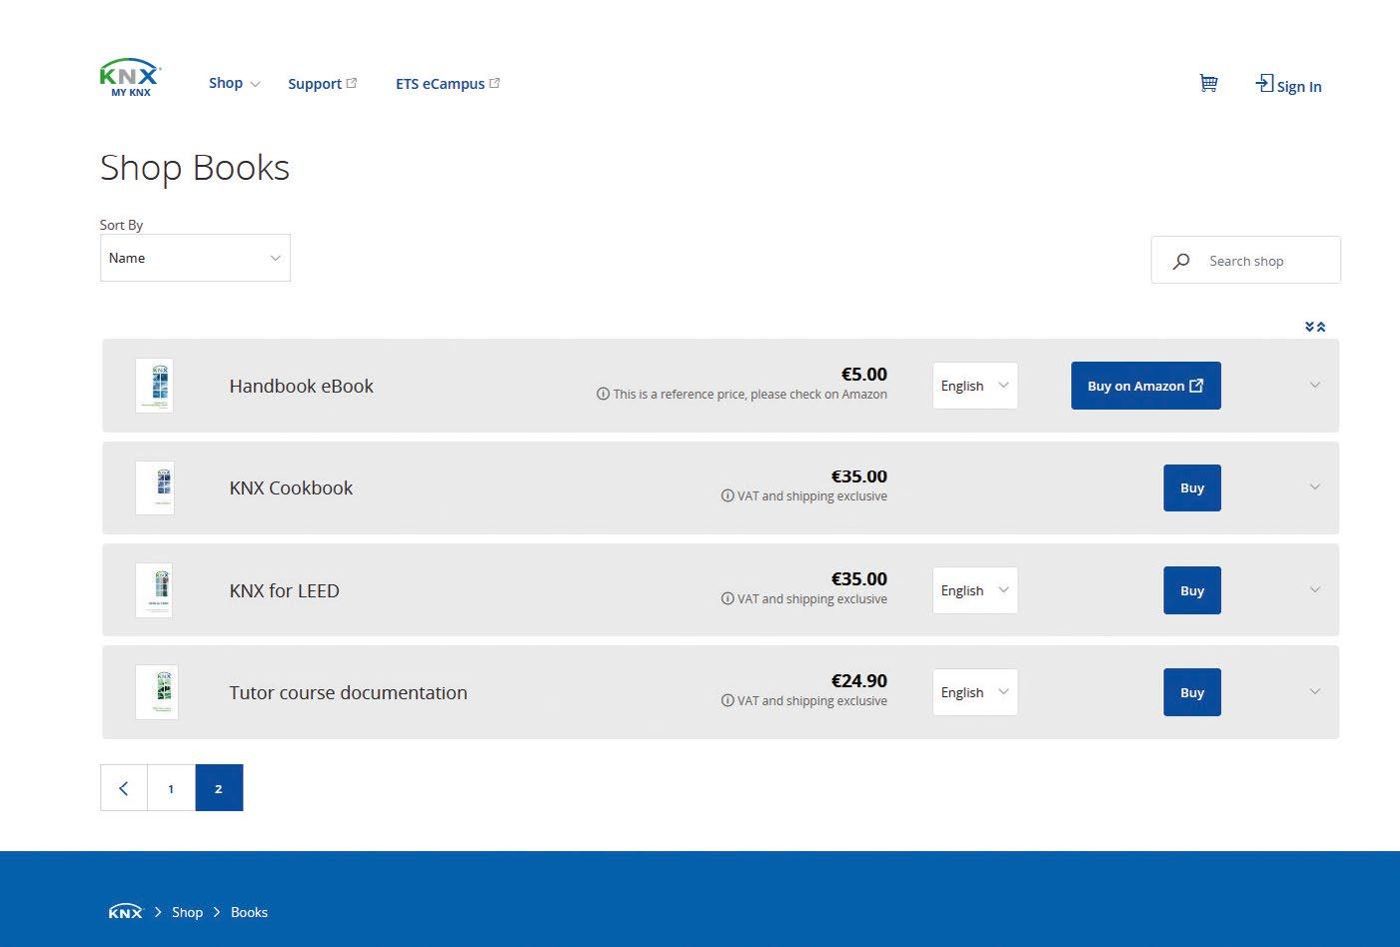Screen dimensions: 1400x947
Task: Expand the Tutor course documentation row details
Action: [x=1315, y=692]
